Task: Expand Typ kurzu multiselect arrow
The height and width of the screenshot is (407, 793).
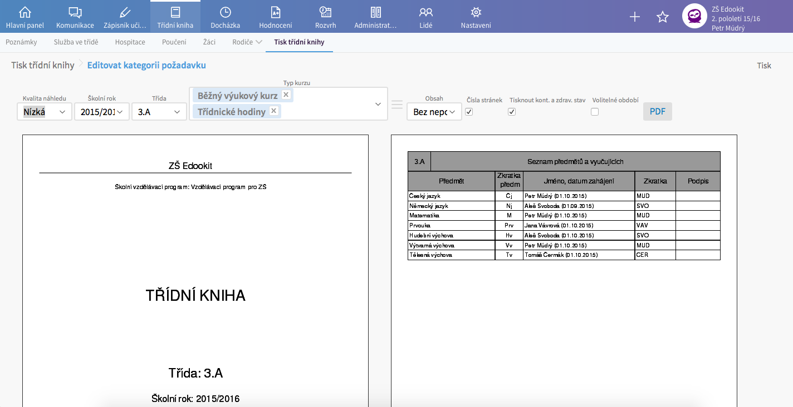Action: pyautogui.click(x=378, y=104)
